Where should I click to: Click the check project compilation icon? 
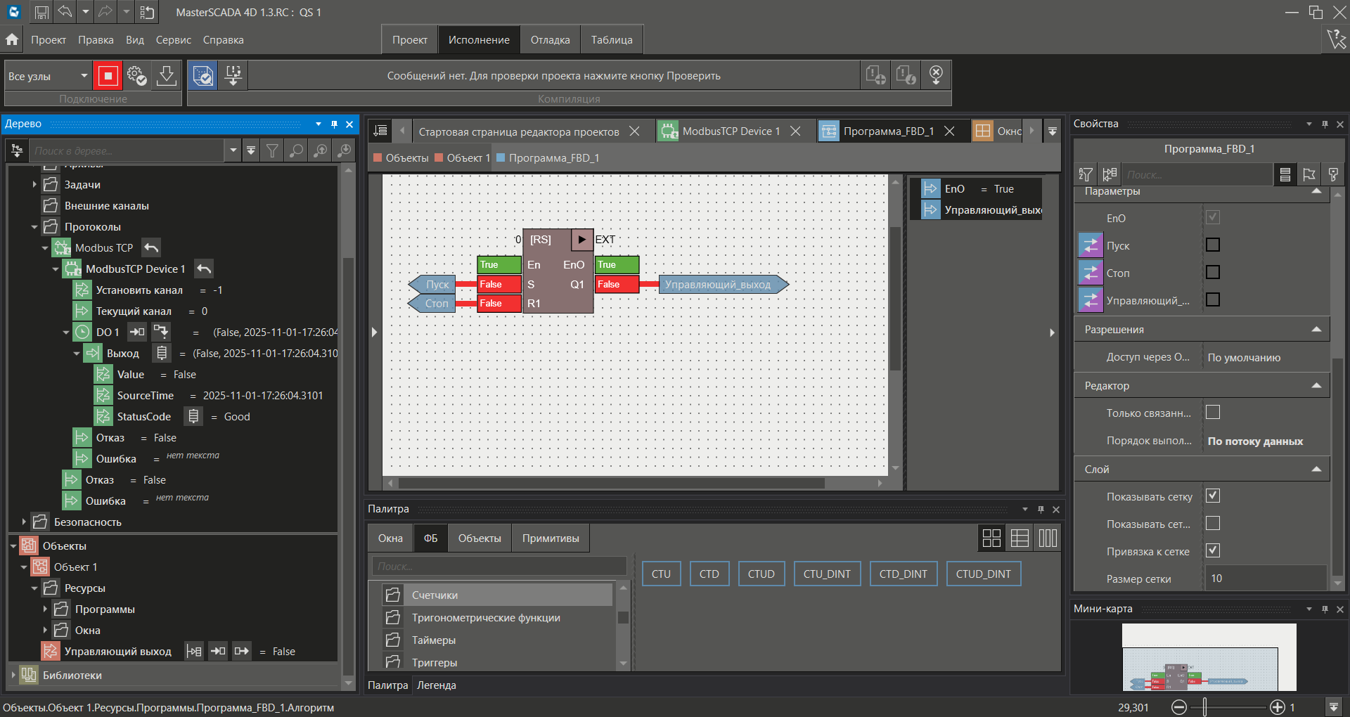(203, 76)
